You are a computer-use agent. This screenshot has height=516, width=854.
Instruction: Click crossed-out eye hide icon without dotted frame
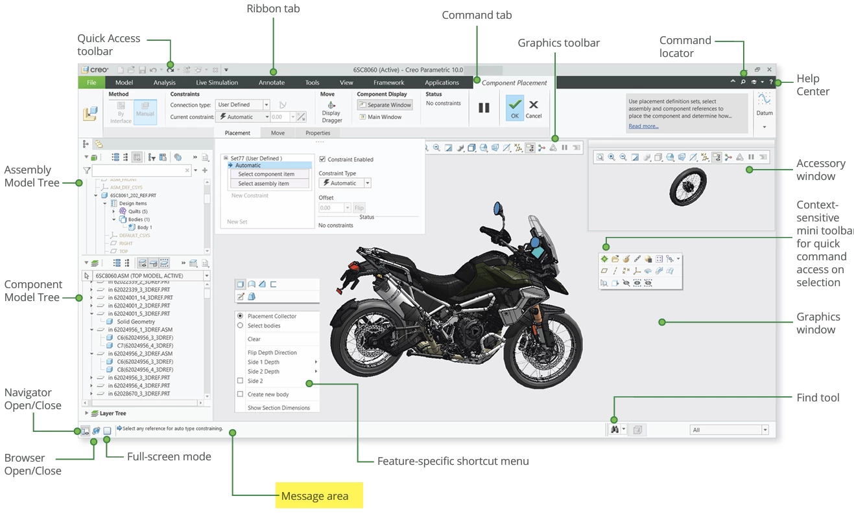626,283
